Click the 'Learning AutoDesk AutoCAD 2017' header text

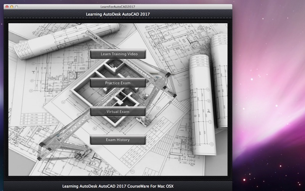tap(118, 14)
